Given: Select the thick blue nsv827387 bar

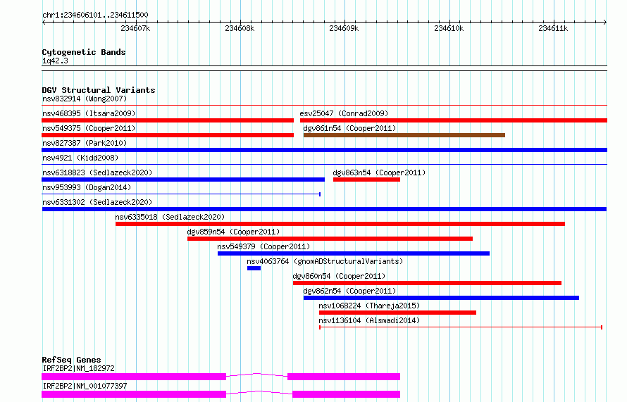Looking at the screenshot, I should [x=324, y=150].
